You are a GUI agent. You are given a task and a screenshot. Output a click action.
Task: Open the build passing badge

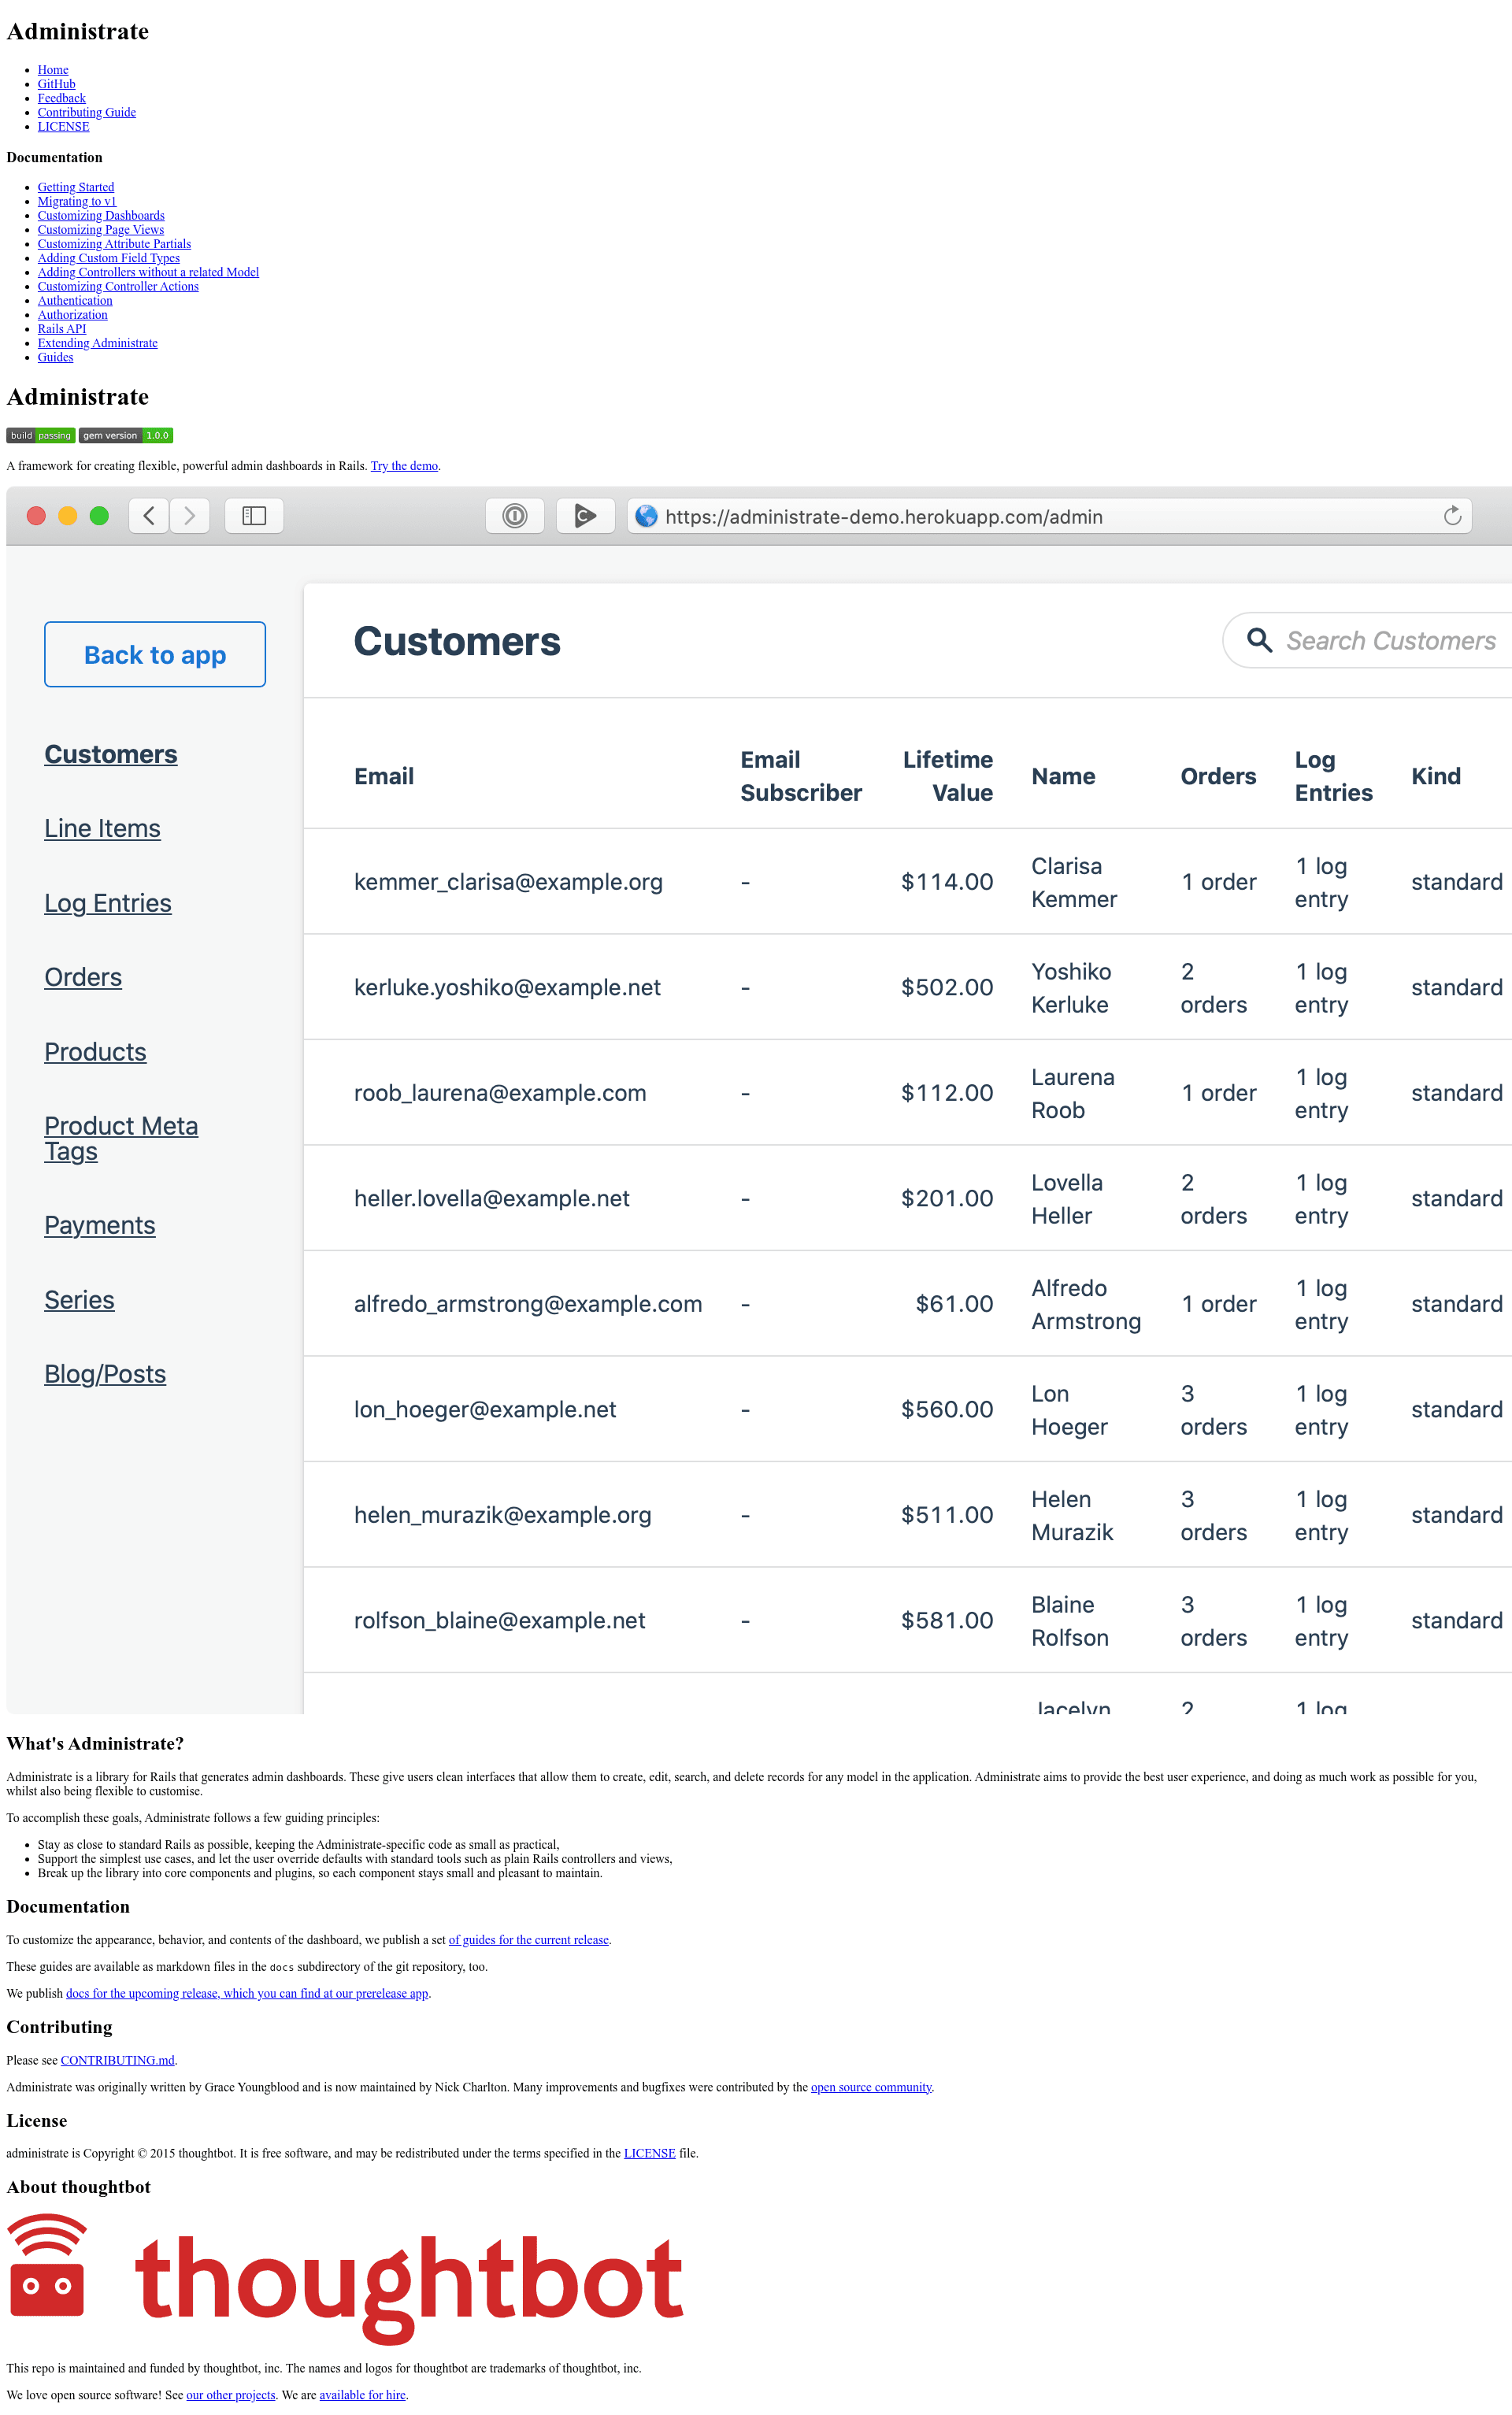41,435
